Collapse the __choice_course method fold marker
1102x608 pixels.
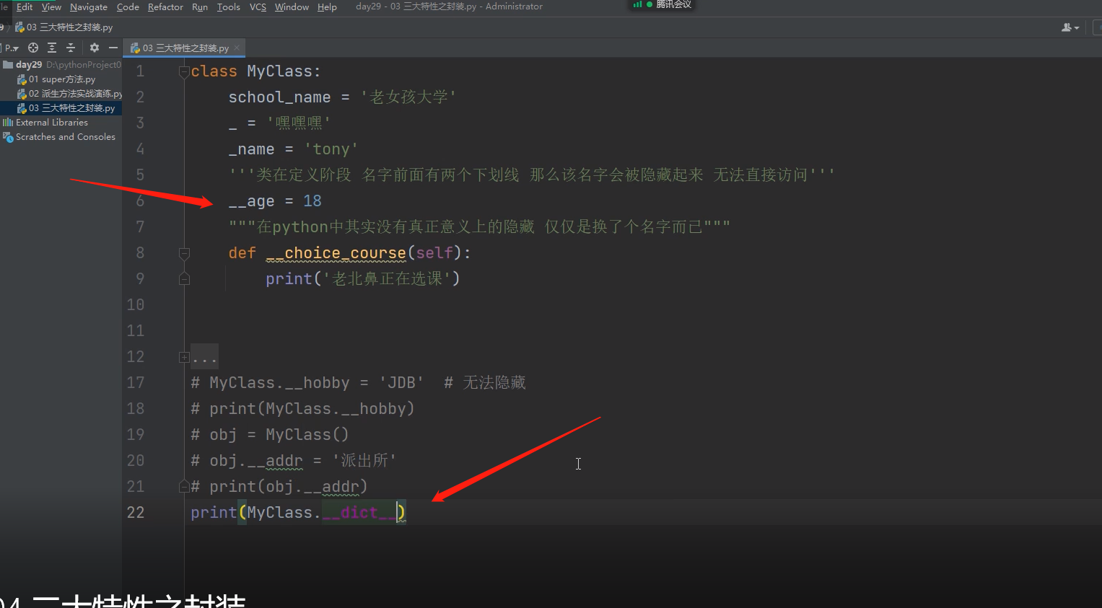pyautogui.click(x=184, y=253)
